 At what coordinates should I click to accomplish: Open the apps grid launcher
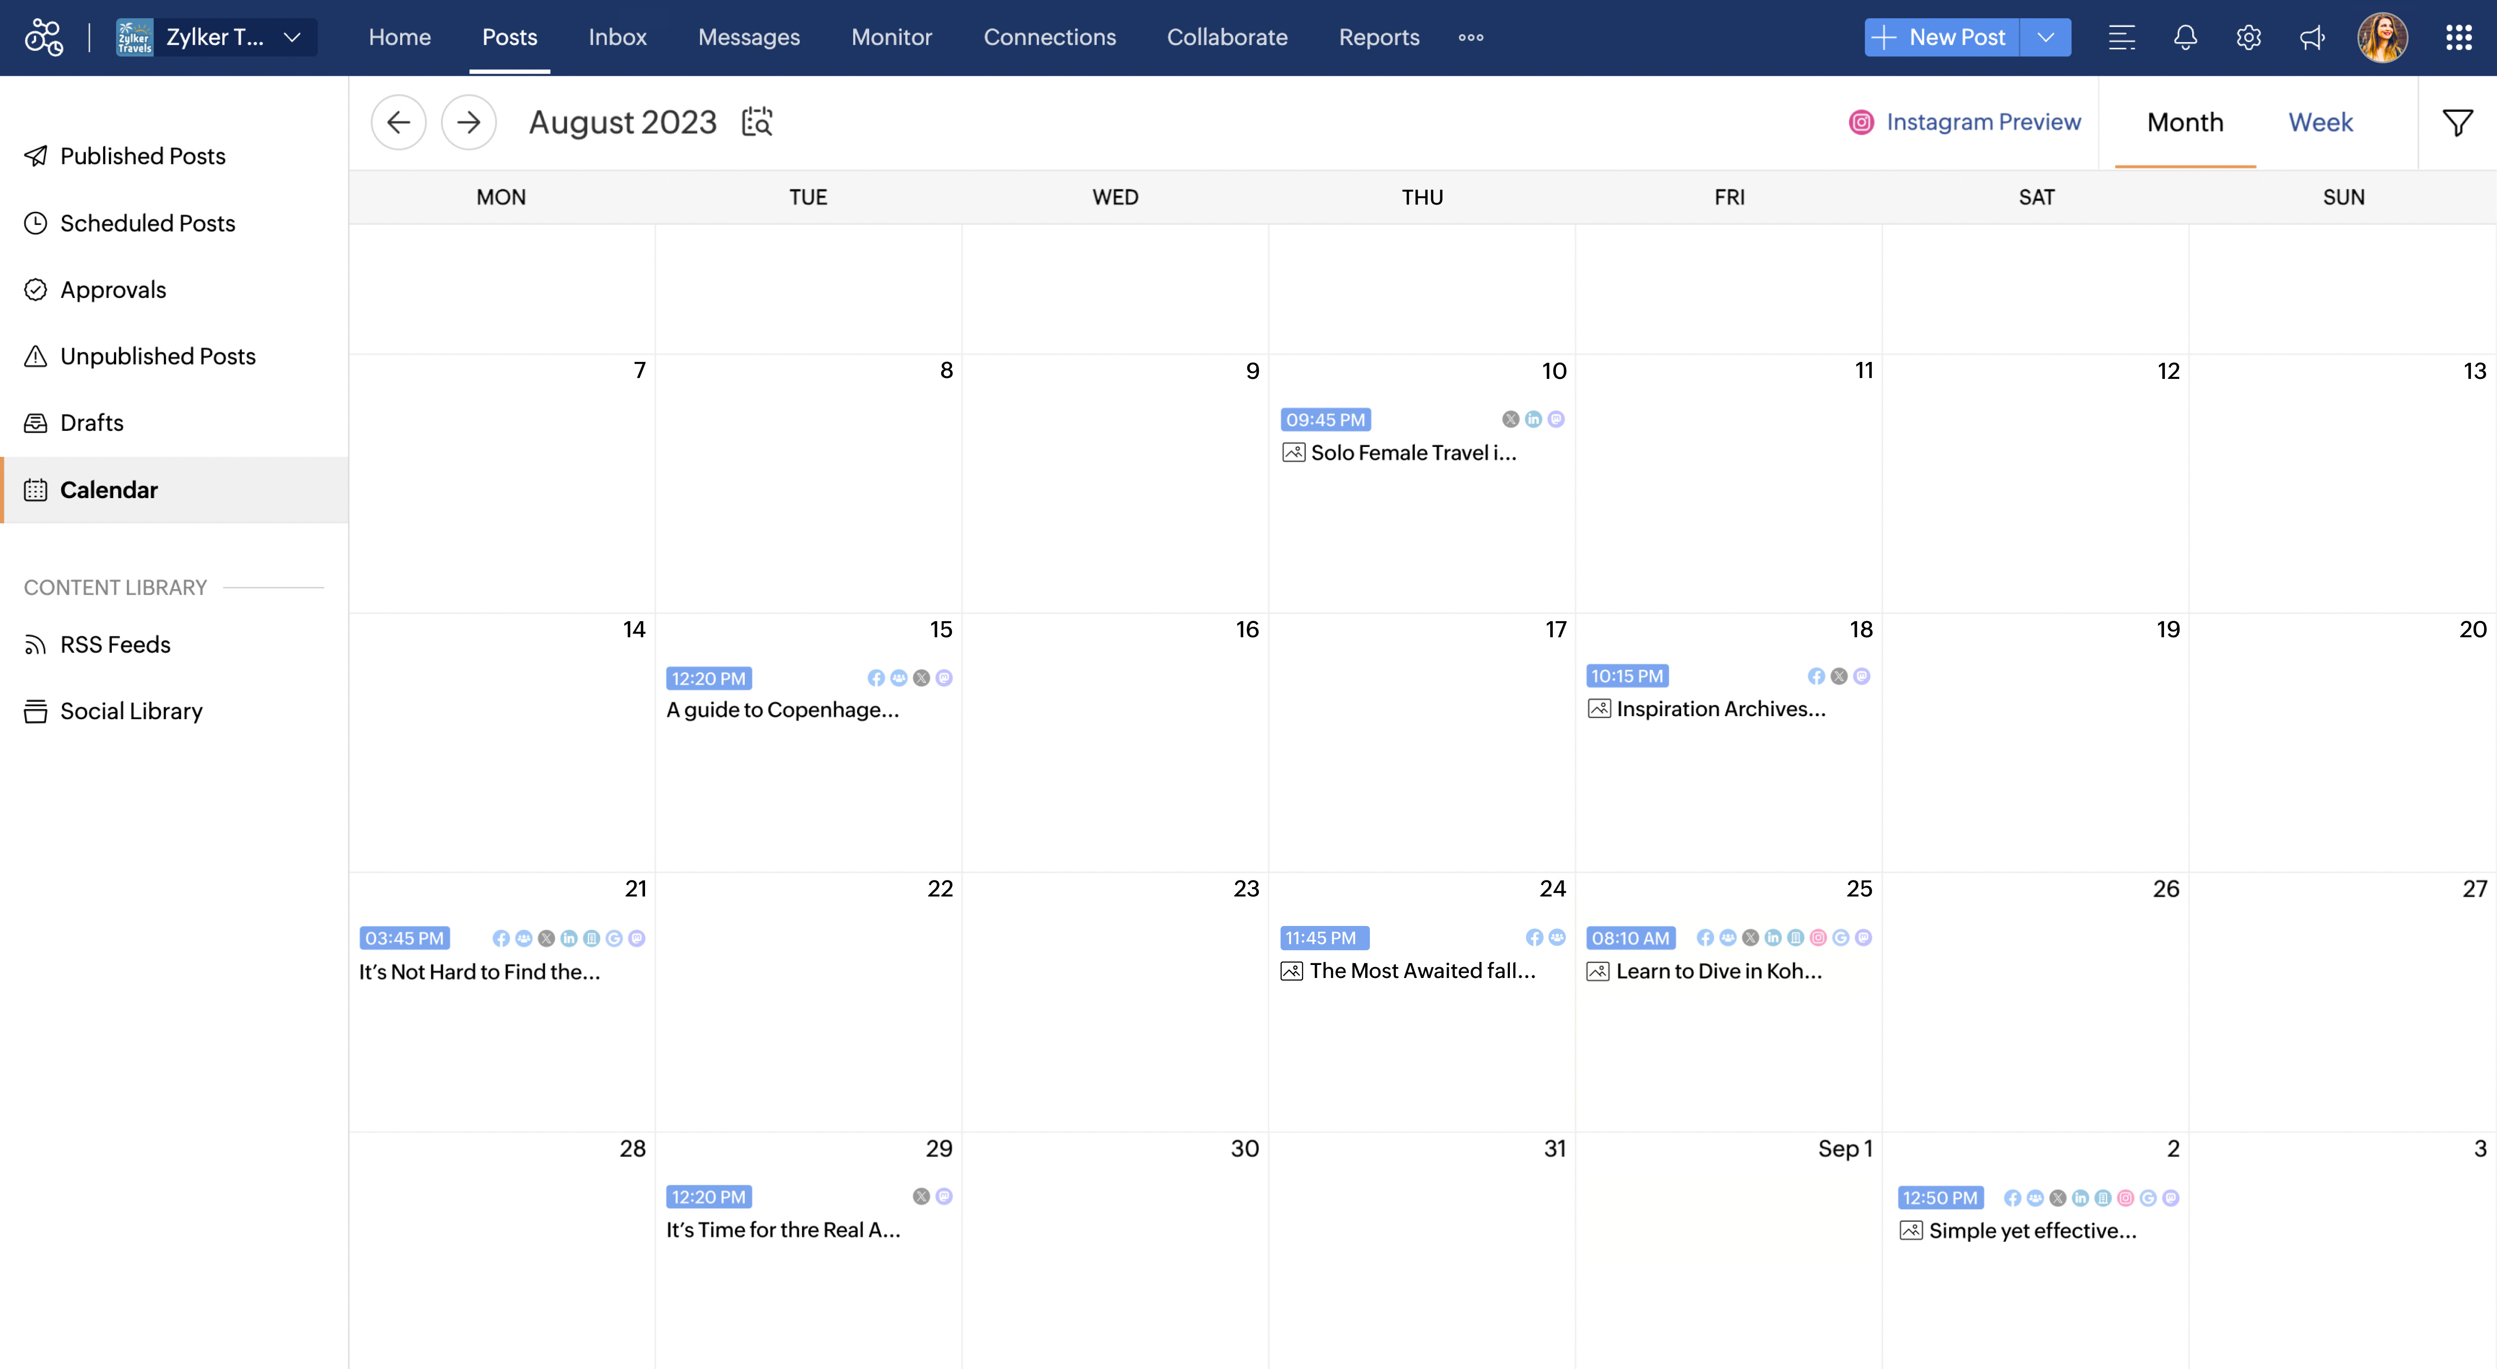2458,37
